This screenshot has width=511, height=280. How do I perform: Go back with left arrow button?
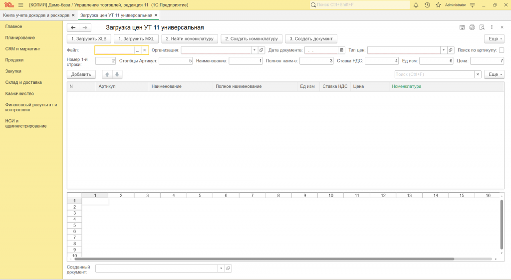pyautogui.click(x=73, y=28)
